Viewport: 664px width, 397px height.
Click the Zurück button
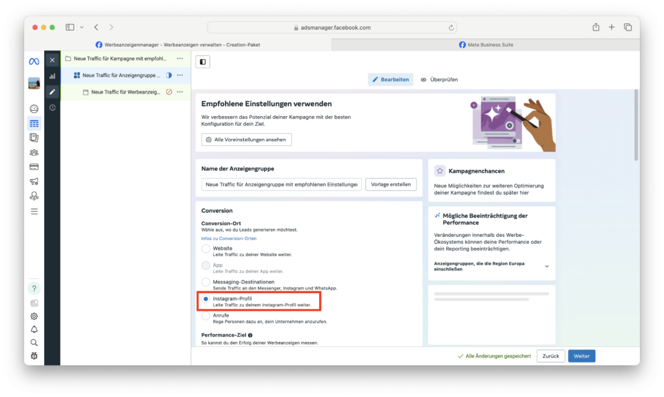click(x=551, y=356)
